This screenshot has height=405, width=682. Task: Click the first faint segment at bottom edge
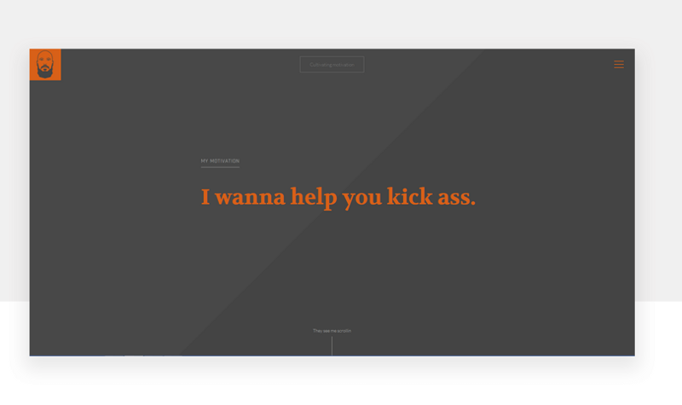click(114, 356)
